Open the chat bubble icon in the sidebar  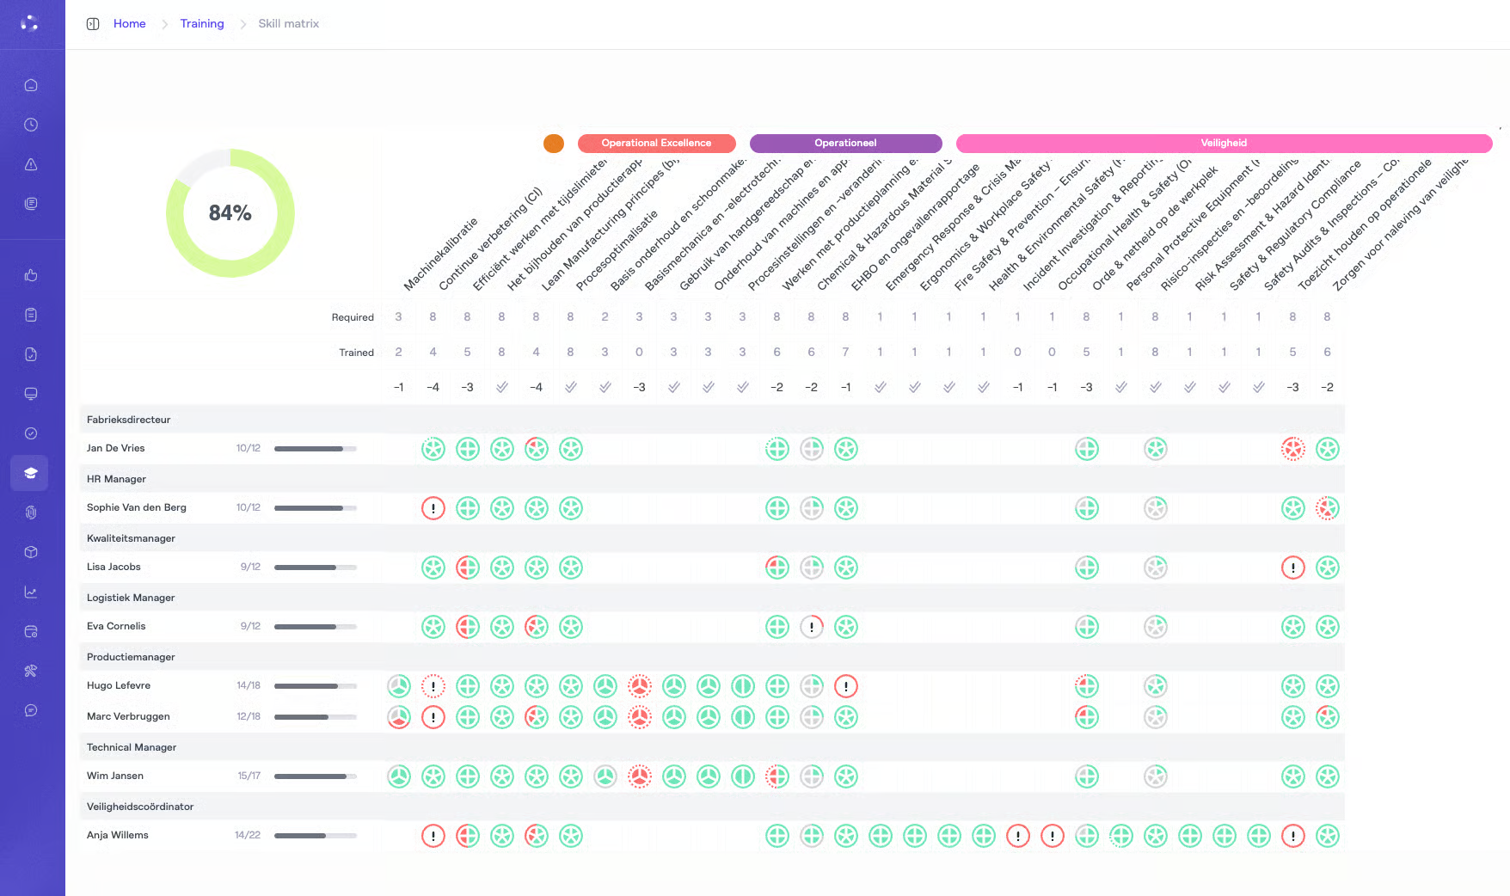[31, 710]
